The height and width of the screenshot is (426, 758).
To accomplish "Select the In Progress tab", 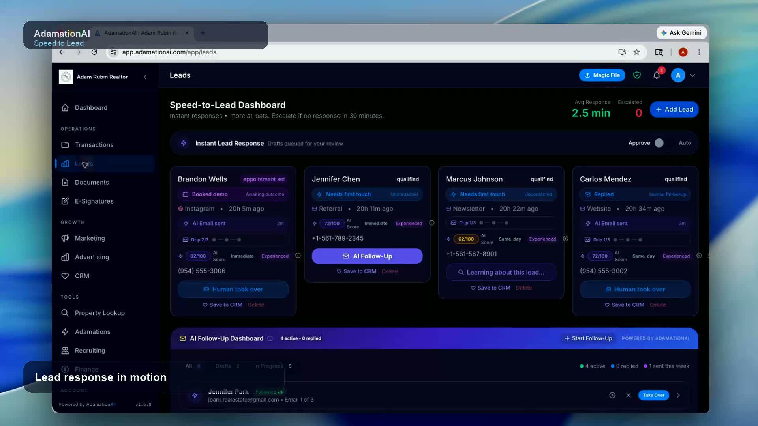I will [272, 366].
